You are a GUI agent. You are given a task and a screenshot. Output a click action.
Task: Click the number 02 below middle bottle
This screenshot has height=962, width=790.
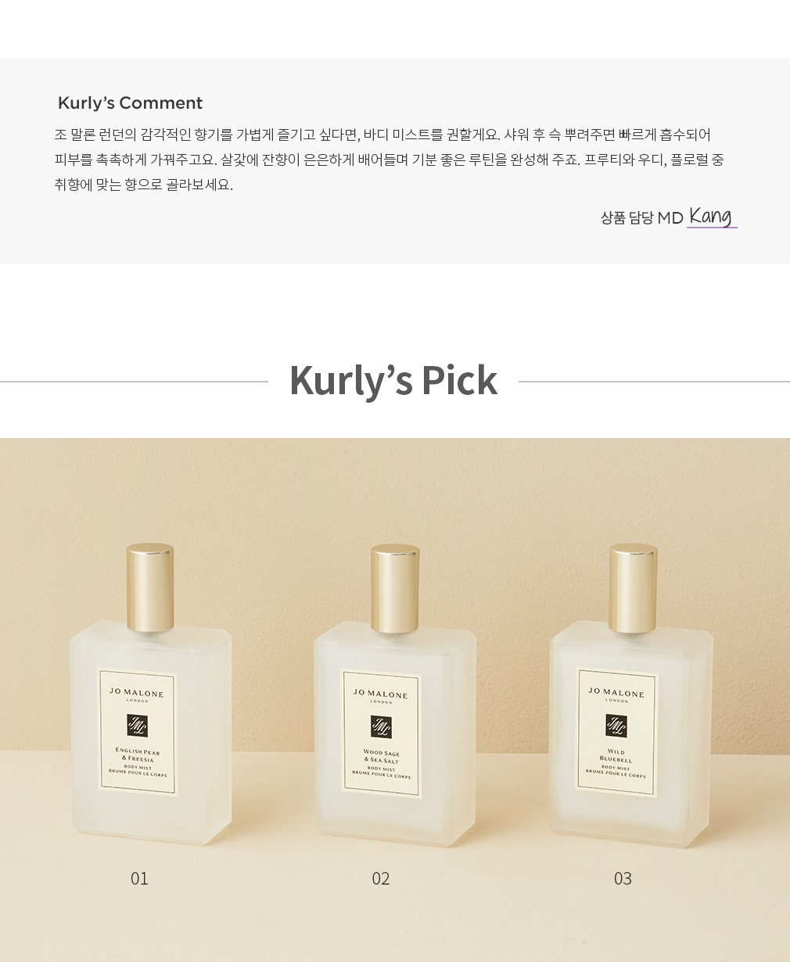(381, 878)
